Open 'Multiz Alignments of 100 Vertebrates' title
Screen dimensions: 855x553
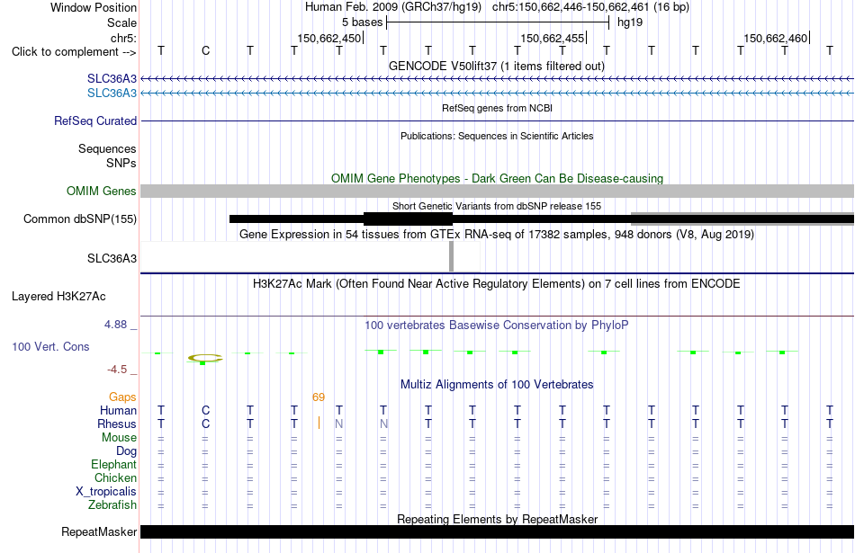pos(497,385)
